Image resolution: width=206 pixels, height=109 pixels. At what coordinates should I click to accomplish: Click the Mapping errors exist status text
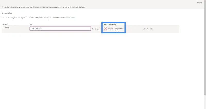coord(116,28)
